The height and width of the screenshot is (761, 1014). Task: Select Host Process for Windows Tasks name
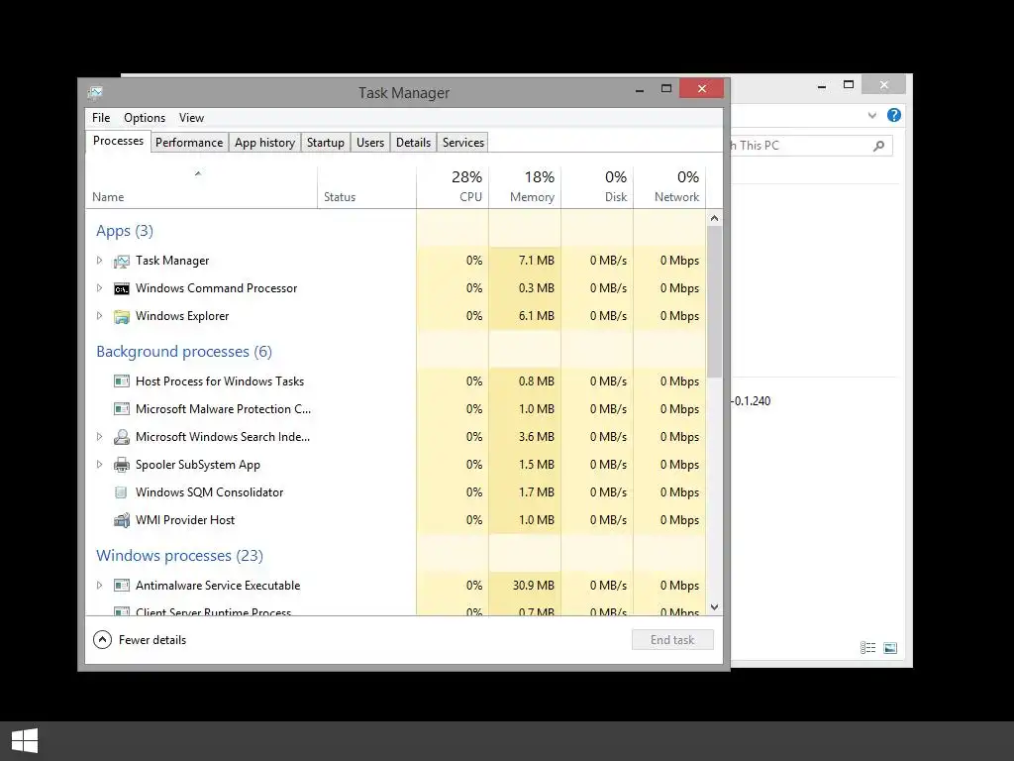[220, 381]
